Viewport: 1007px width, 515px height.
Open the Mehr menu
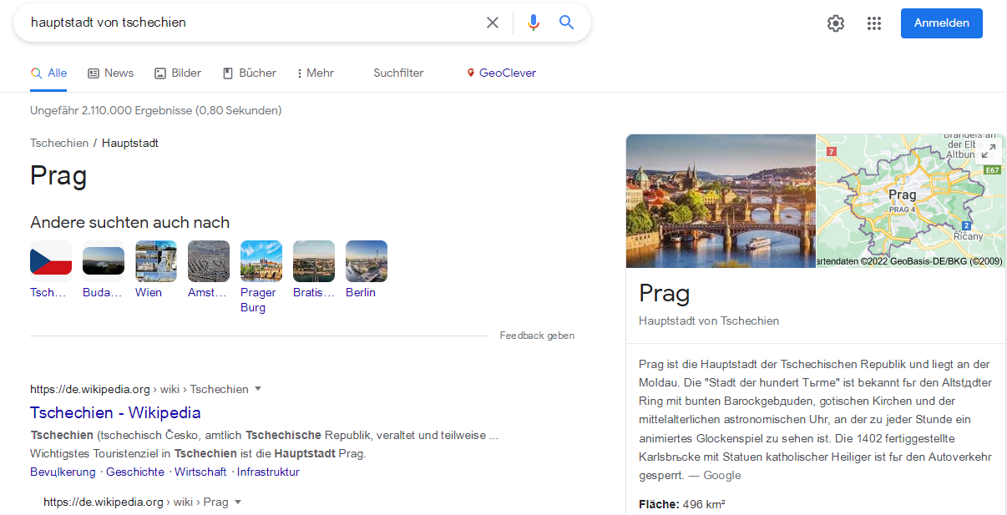point(315,73)
